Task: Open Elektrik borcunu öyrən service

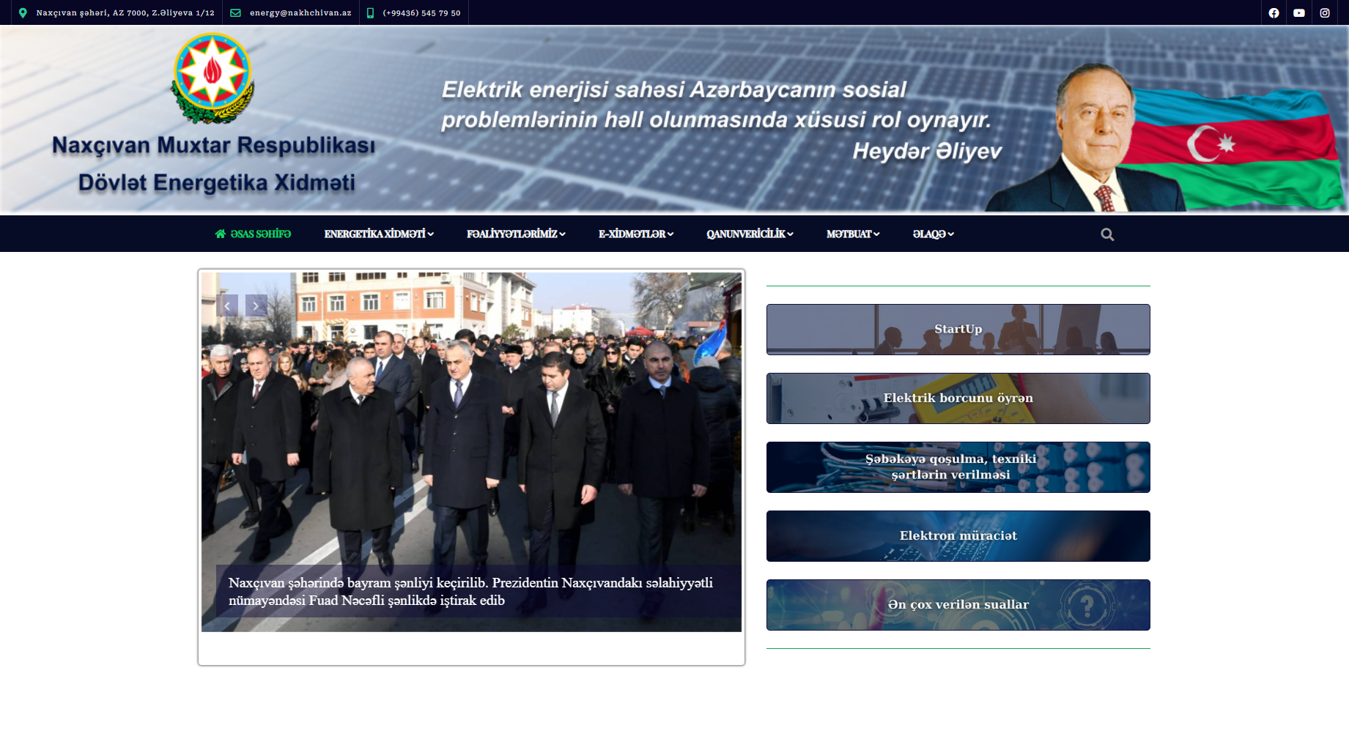Action: coord(958,398)
